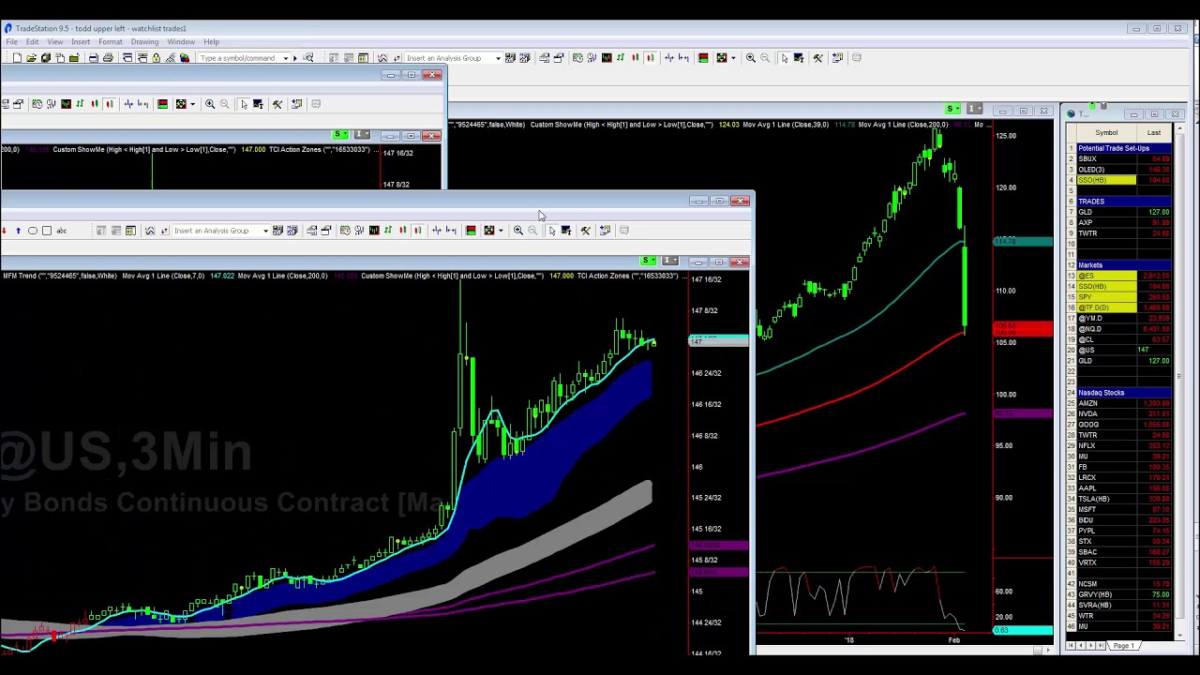
Task: Click the go arrow next to symbol command box
Action: pyautogui.click(x=295, y=57)
